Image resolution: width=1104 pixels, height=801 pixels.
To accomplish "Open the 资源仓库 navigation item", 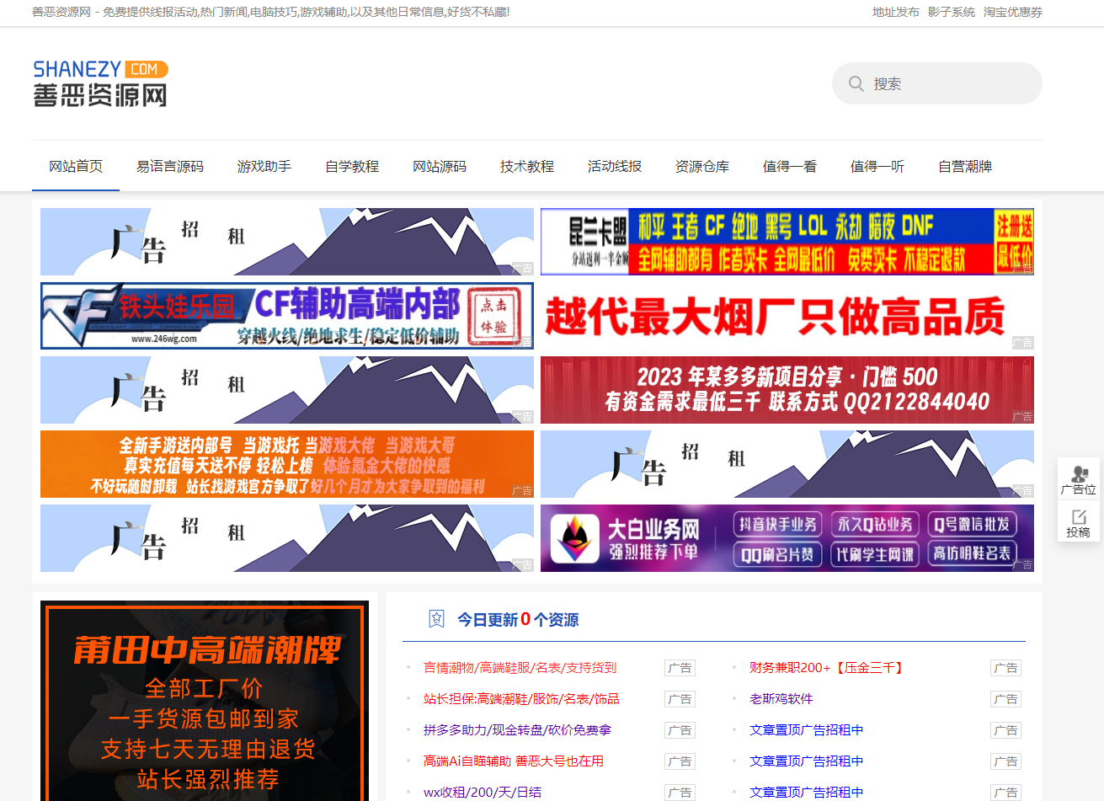I will (702, 167).
